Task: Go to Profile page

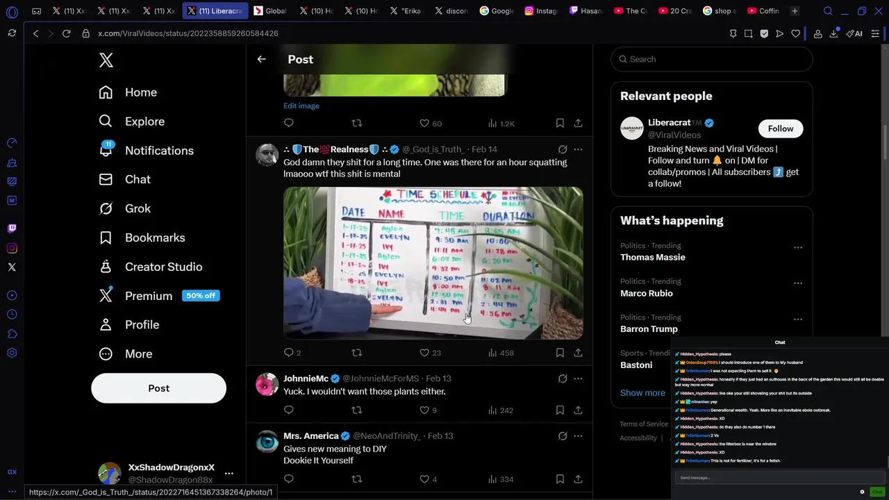Action: tap(129, 325)
